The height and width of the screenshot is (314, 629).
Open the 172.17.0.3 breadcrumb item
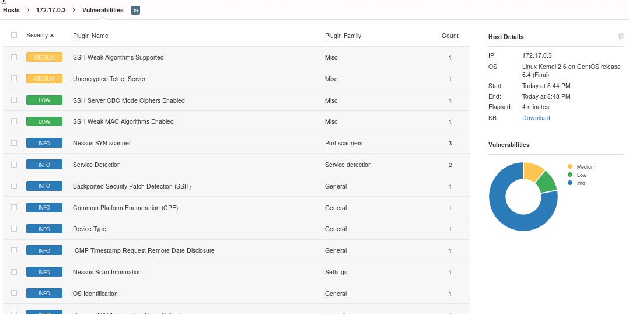[x=51, y=10]
